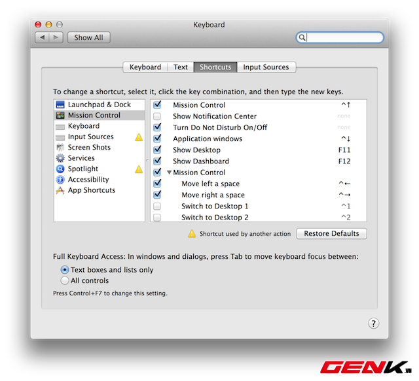Toggle Turn Do Not Disturb On/Off checkbox
Screen dimensions: 419x381
click(x=157, y=127)
